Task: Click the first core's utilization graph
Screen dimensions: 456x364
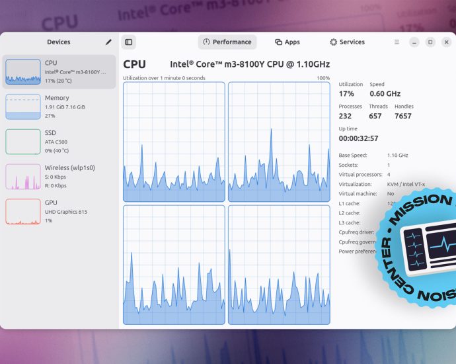Action: pos(174,142)
